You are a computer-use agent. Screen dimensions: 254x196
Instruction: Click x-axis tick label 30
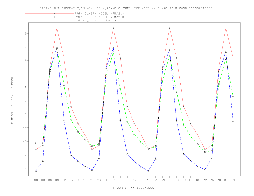point(106,180)
